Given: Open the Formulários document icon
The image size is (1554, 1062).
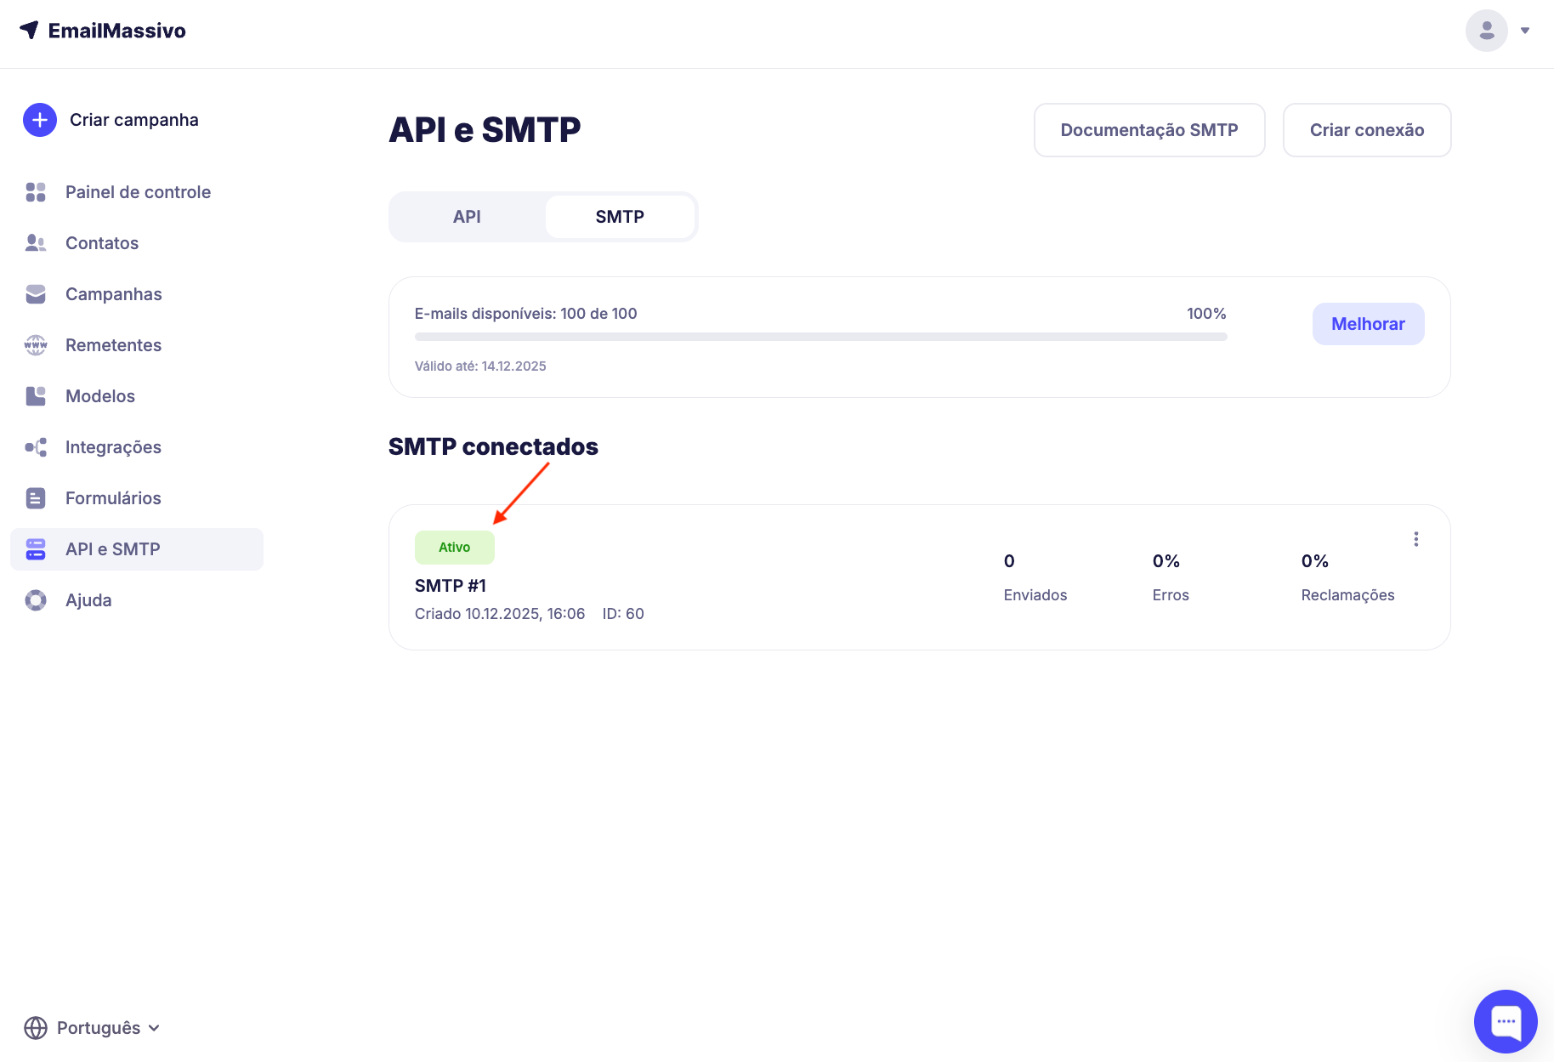Looking at the screenshot, I should click(x=36, y=498).
